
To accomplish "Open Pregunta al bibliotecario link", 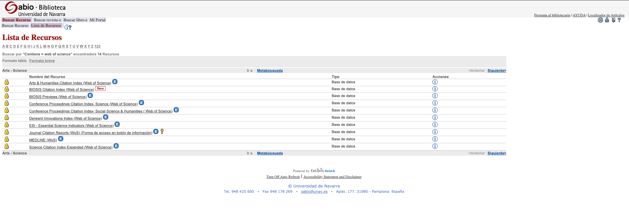I will 552,15.
